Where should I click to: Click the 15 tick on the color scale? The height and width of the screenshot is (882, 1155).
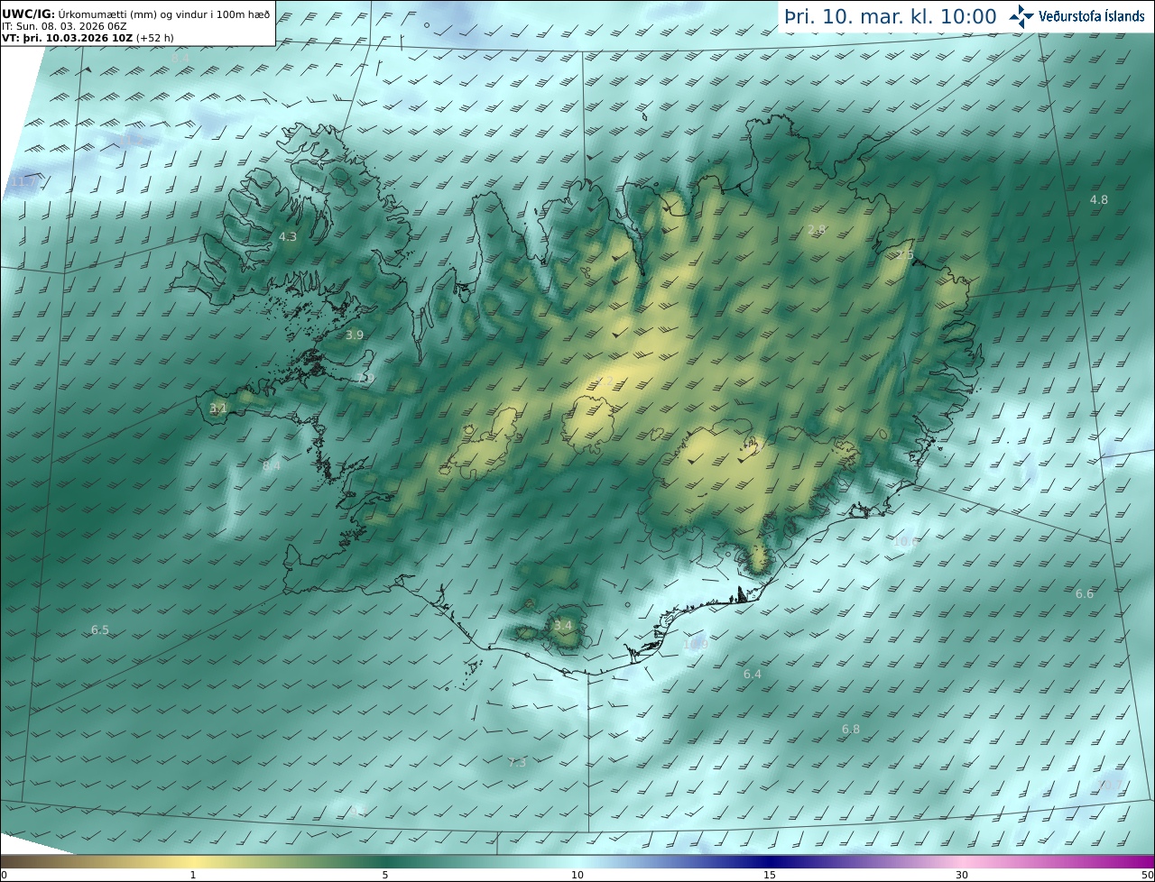(770, 875)
